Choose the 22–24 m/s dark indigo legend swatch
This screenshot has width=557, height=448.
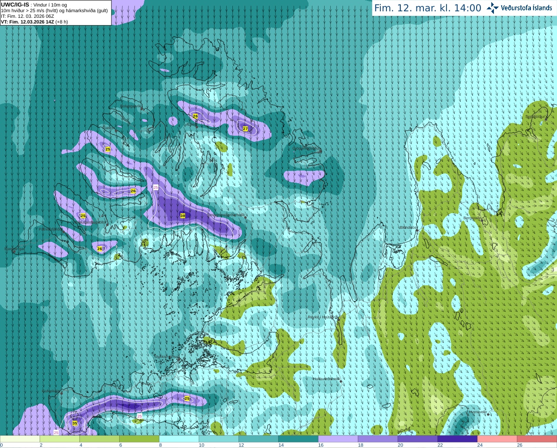click(458, 439)
